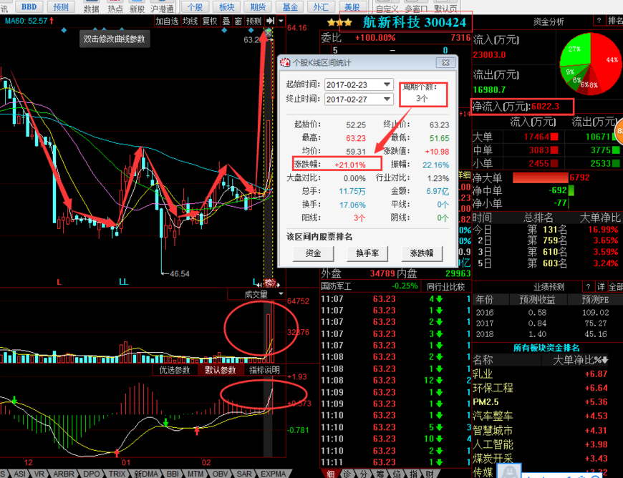623x478 pixels.
Task: Click the 榜 marker under the K-line chart
Action: click(x=270, y=283)
